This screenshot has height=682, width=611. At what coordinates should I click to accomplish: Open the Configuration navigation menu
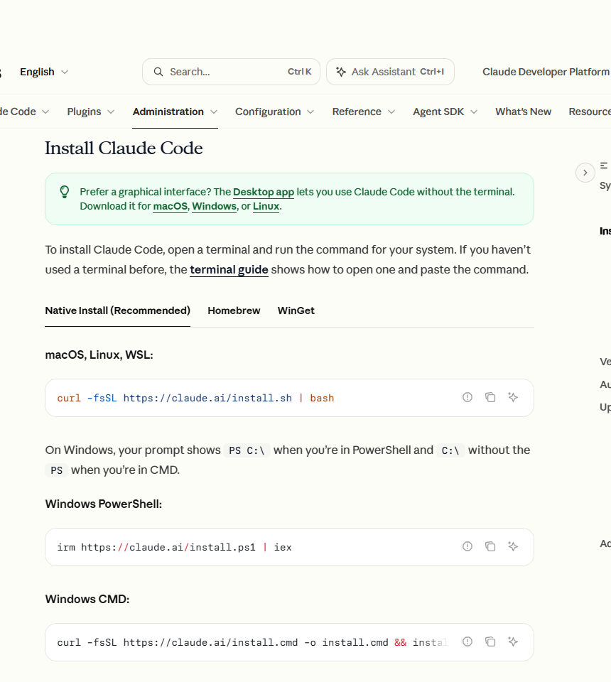pos(274,112)
